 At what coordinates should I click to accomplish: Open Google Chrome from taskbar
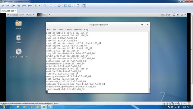(x=31, y=107)
